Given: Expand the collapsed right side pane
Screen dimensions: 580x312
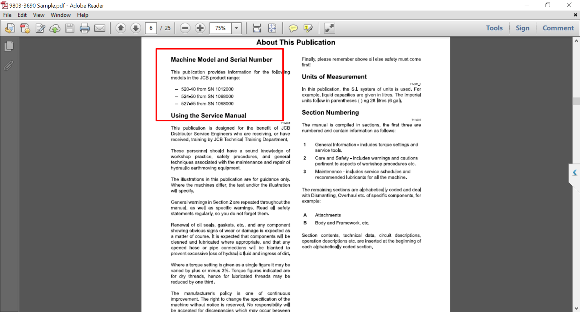Looking at the screenshot, I should (575, 173).
